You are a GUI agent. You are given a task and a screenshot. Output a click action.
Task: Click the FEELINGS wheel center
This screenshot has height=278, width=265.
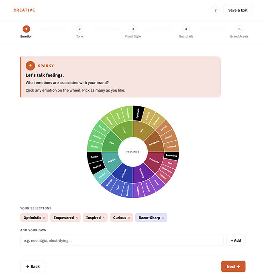point(133,152)
